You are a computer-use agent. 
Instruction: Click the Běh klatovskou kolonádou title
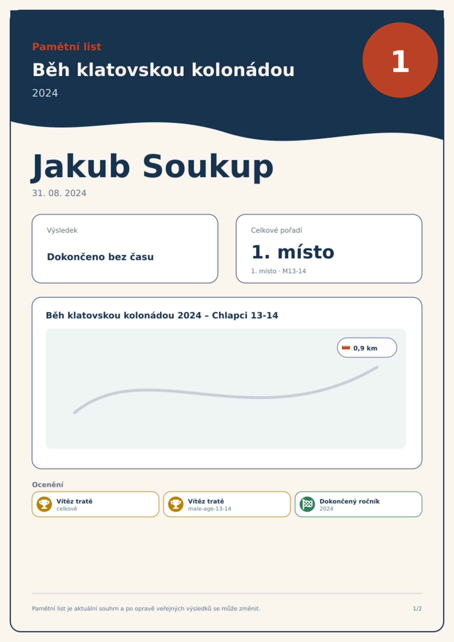tap(163, 70)
